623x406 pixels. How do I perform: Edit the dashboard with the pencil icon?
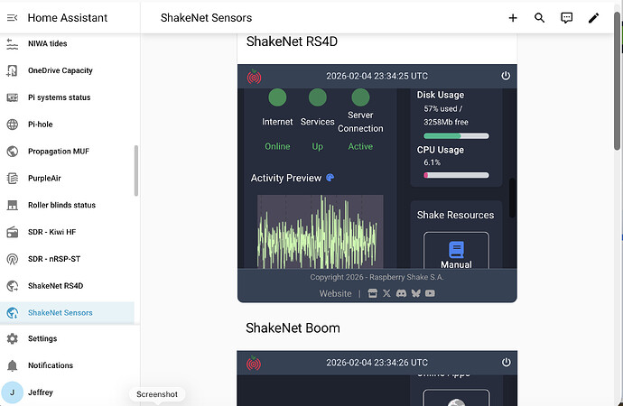(594, 17)
